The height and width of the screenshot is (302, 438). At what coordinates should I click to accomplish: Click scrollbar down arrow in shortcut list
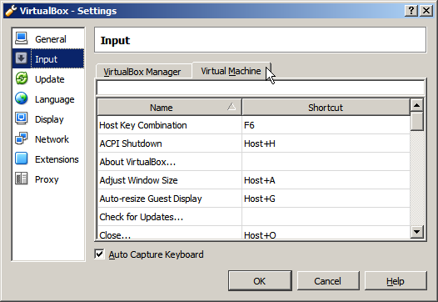coord(417,232)
